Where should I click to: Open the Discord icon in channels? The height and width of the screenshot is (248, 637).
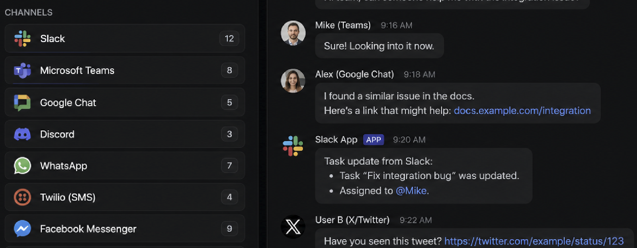[22, 134]
